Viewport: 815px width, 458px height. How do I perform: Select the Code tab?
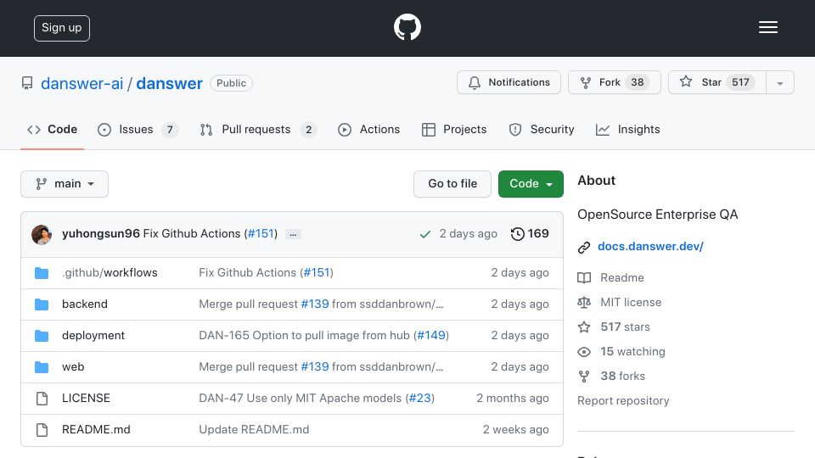pyautogui.click(x=52, y=129)
